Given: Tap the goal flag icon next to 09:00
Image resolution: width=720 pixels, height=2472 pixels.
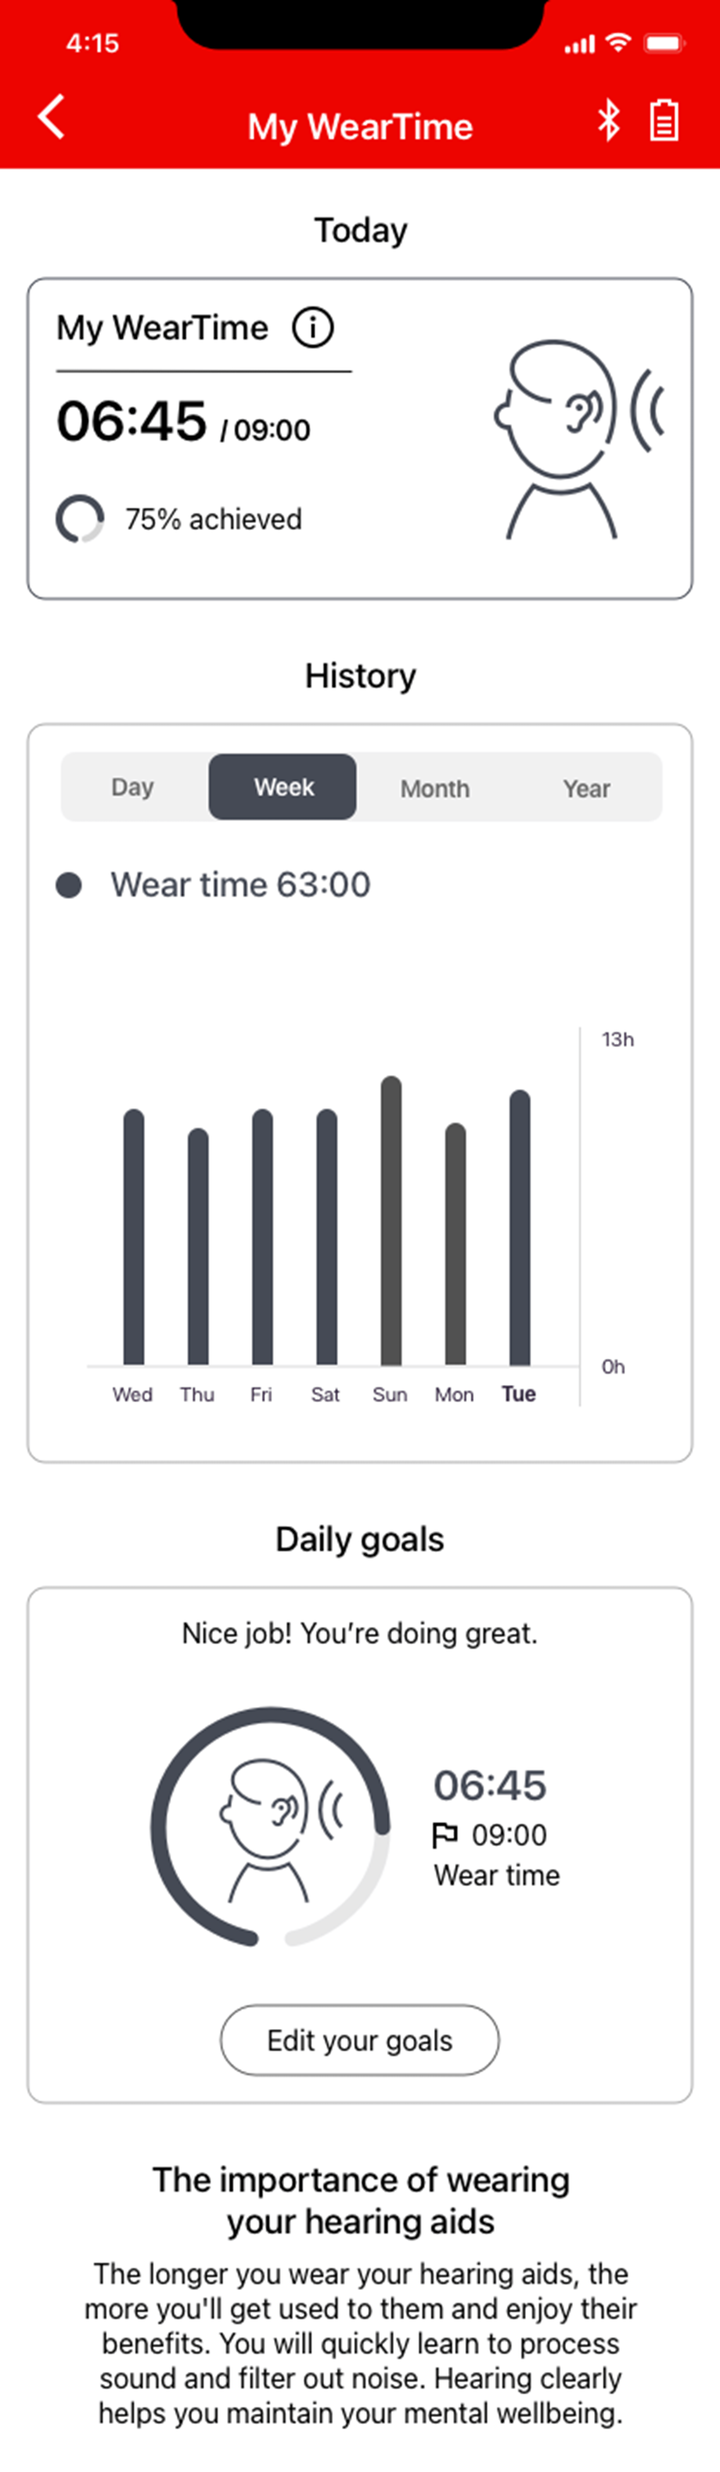Looking at the screenshot, I should (x=445, y=1834).
